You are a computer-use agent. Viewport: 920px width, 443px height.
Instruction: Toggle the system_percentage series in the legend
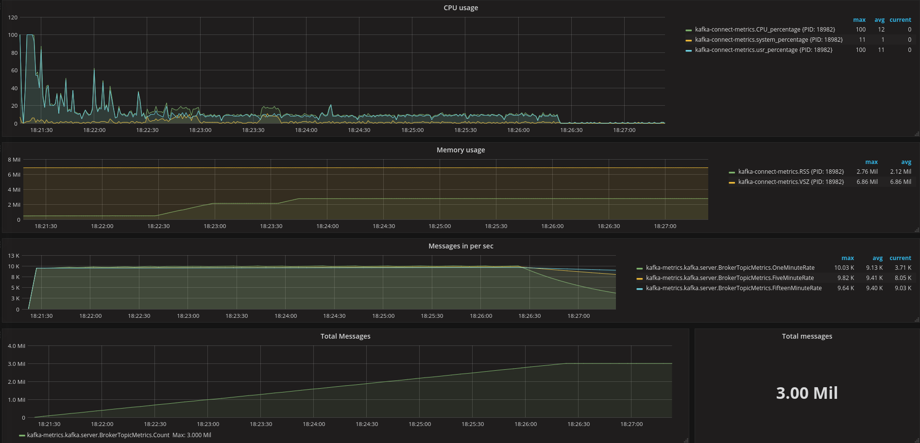(x=768, y=40)
